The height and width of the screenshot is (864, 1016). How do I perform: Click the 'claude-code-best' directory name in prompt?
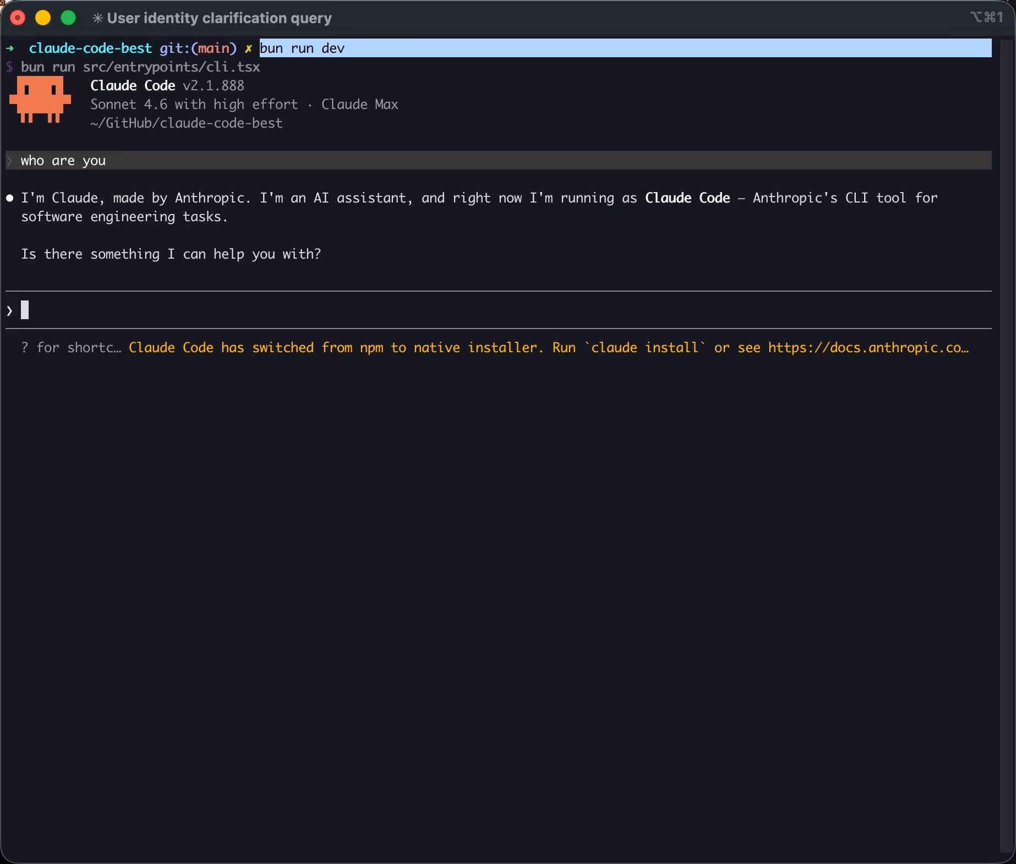(x=90, y=48)
